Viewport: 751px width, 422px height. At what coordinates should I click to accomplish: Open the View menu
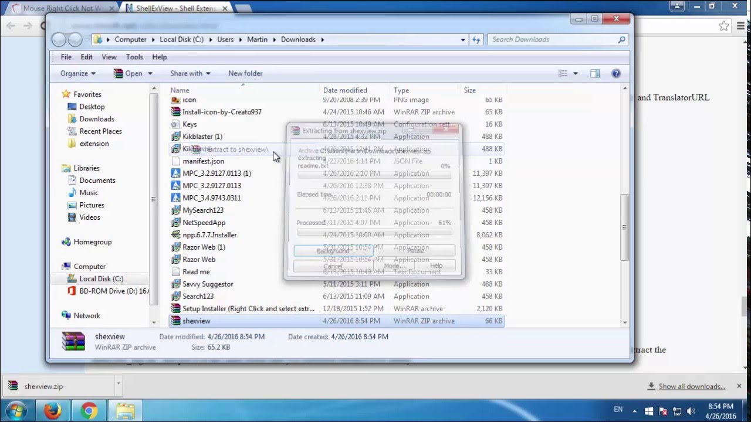pos(109,57)
